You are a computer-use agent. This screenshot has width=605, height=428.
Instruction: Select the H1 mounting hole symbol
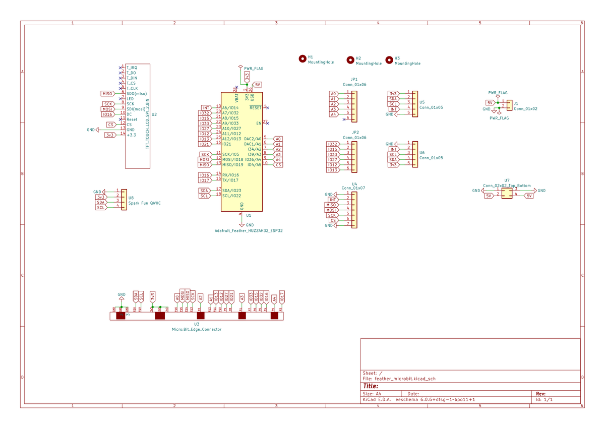(x=302, y=58)
